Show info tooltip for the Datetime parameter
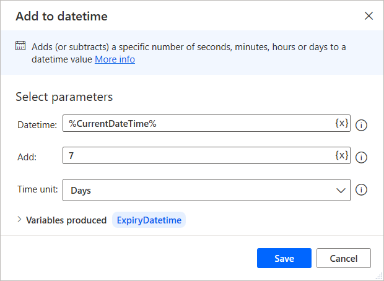Image resolution: width=384 pixels, height=281 pixels. (362, 125)
